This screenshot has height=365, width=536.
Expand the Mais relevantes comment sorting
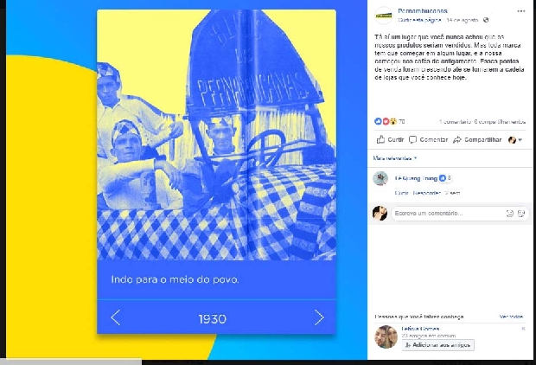pyautogui.click(x=395, y=158)
